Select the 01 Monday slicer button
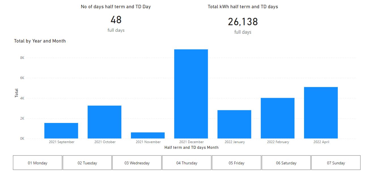The image size is (365, 172). pyautogui.click(x=37, y=163)
